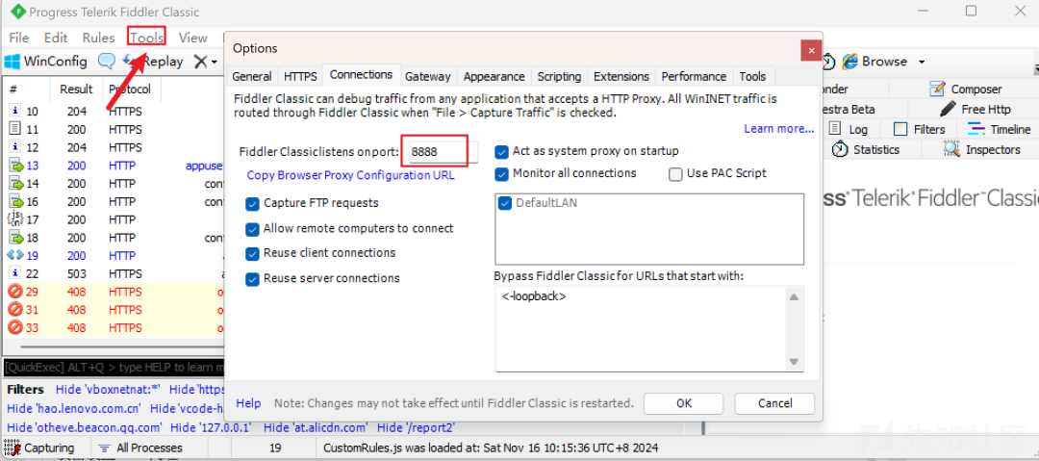The height and width of the screenshot is (461, 1039).
Task: Open the Rules menu
Action: [99, 38]
